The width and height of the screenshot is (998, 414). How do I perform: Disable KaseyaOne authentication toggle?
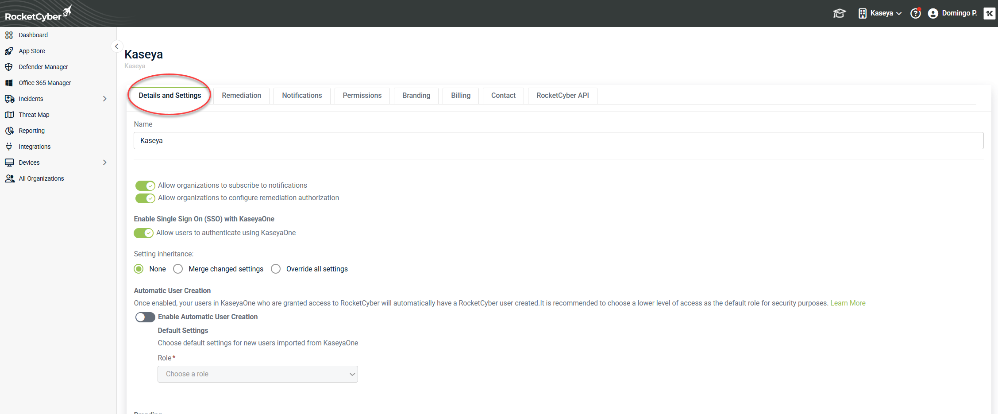coord(143,233)
